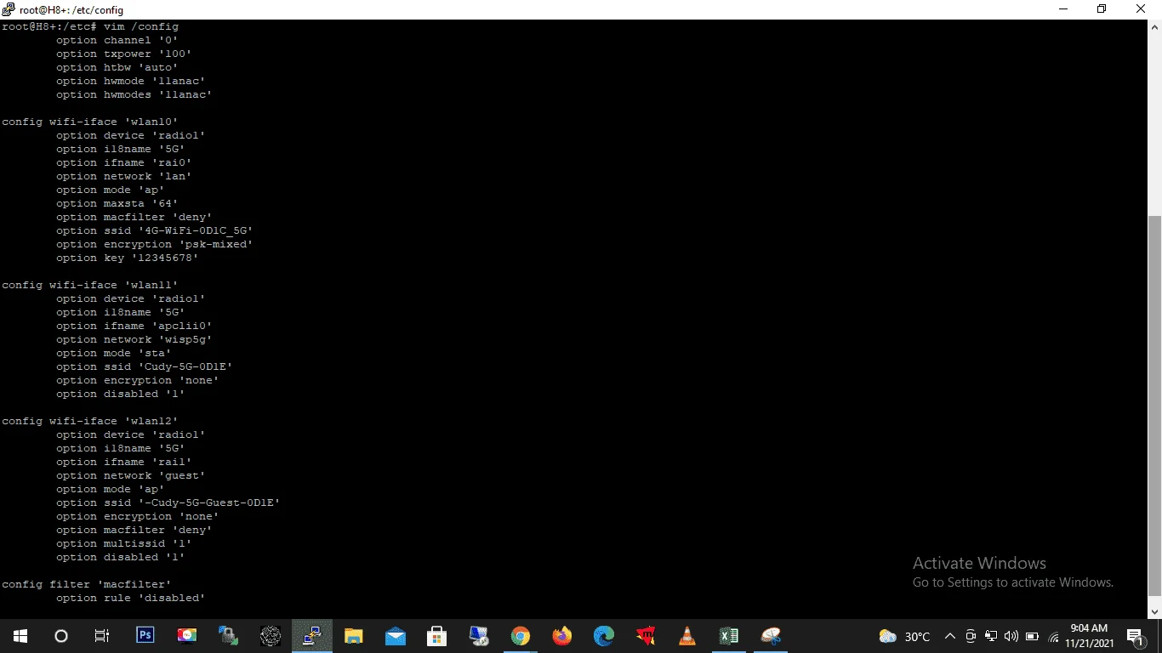The height and width of the screenshot is (653, 1162).
Task: Click line option ifname 'rai1'
Action: point(124,462)
